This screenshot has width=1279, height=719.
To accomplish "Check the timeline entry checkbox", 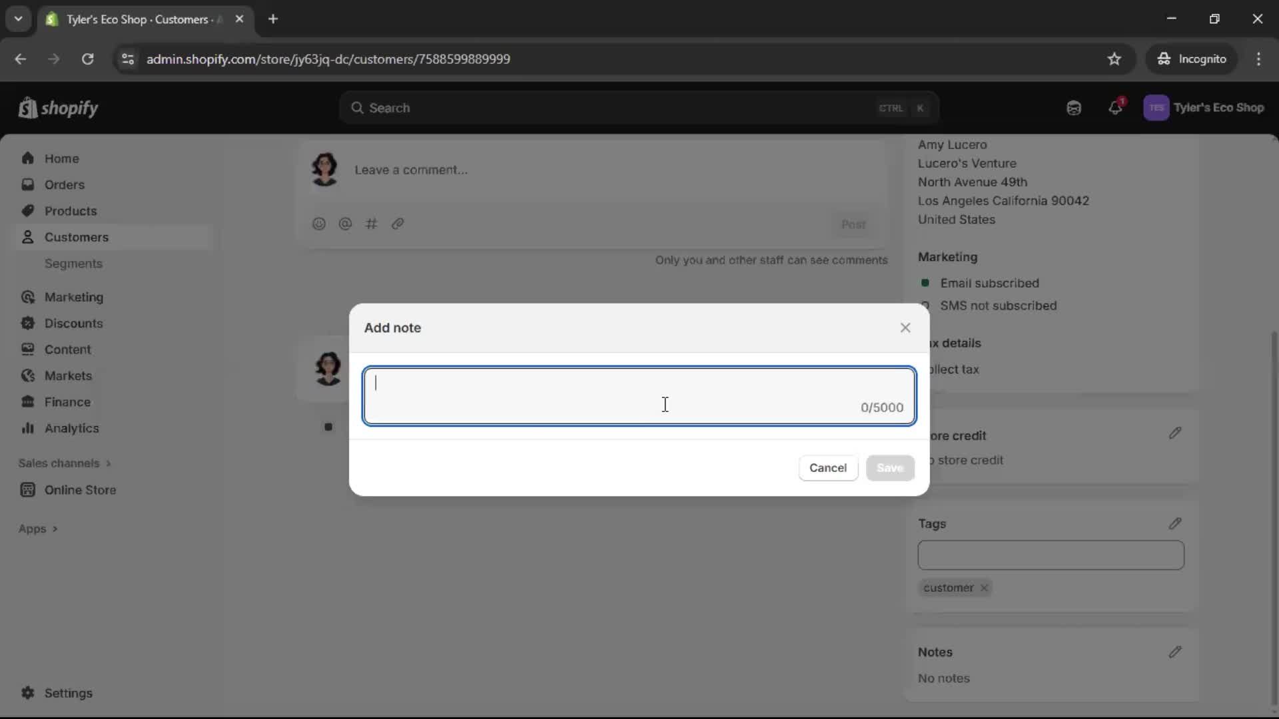I will (329, 427).
